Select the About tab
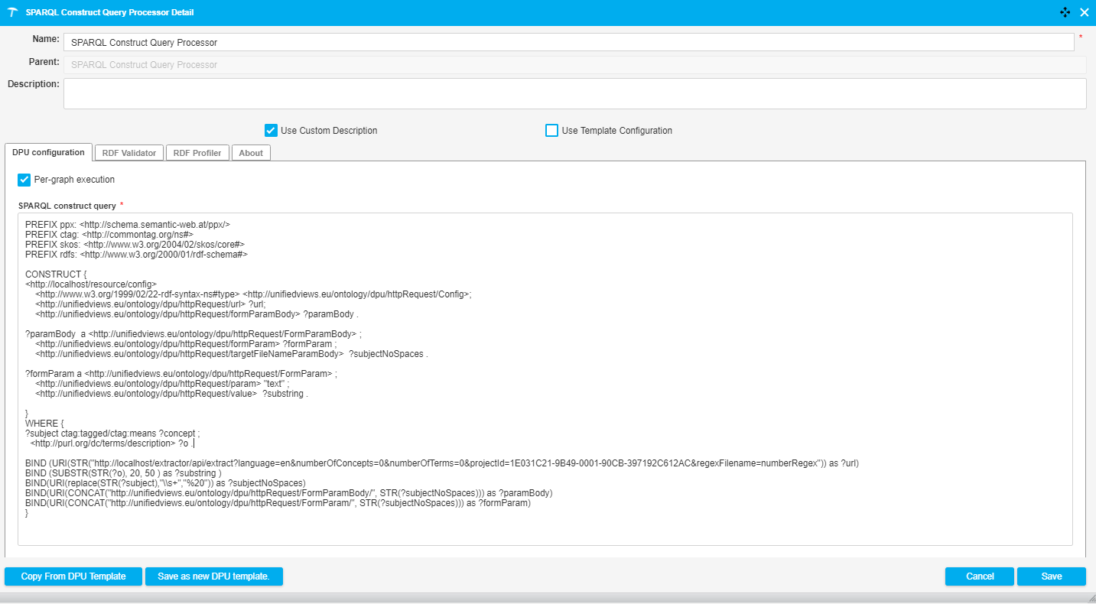 coord(251,153)
